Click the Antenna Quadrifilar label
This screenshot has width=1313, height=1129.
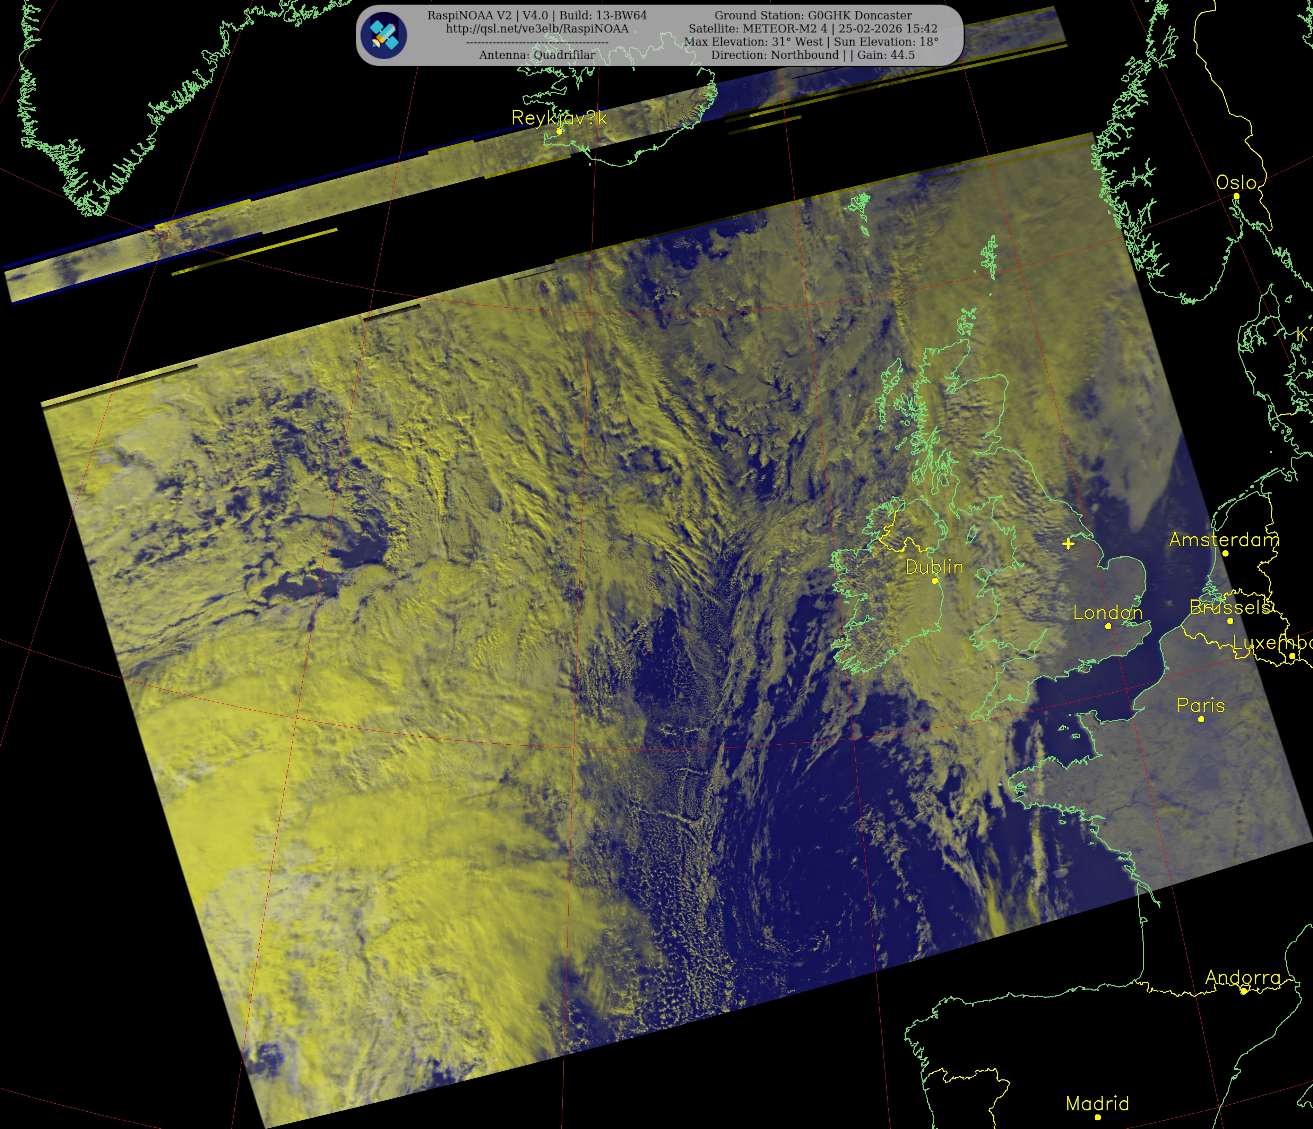pos(537,55)
